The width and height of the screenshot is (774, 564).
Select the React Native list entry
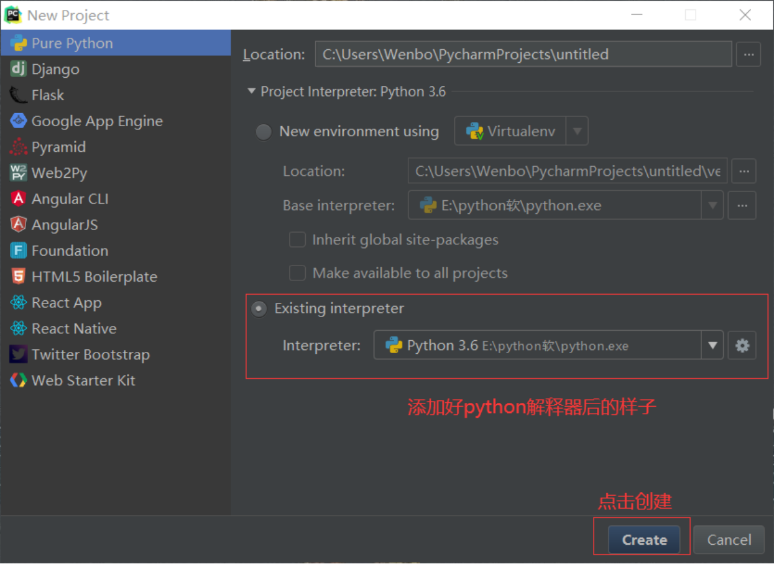pyautogui.click(x=116, y=328)
